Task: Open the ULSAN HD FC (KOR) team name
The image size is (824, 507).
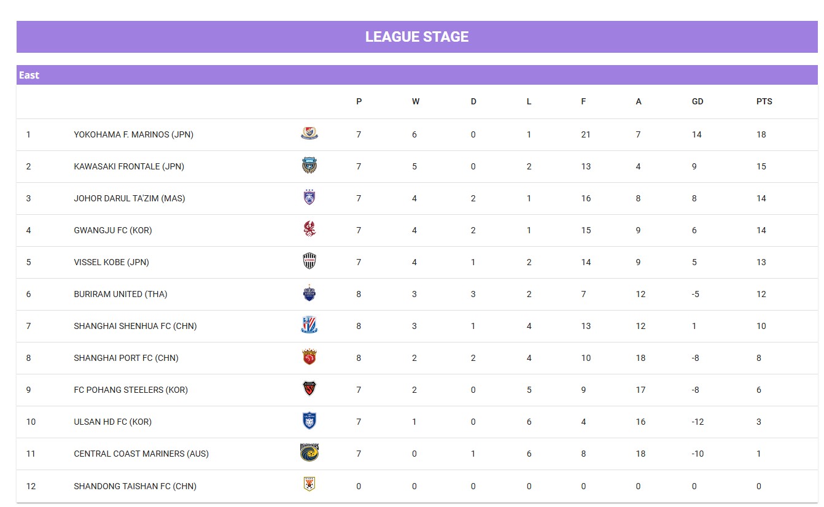Action: 112,422
